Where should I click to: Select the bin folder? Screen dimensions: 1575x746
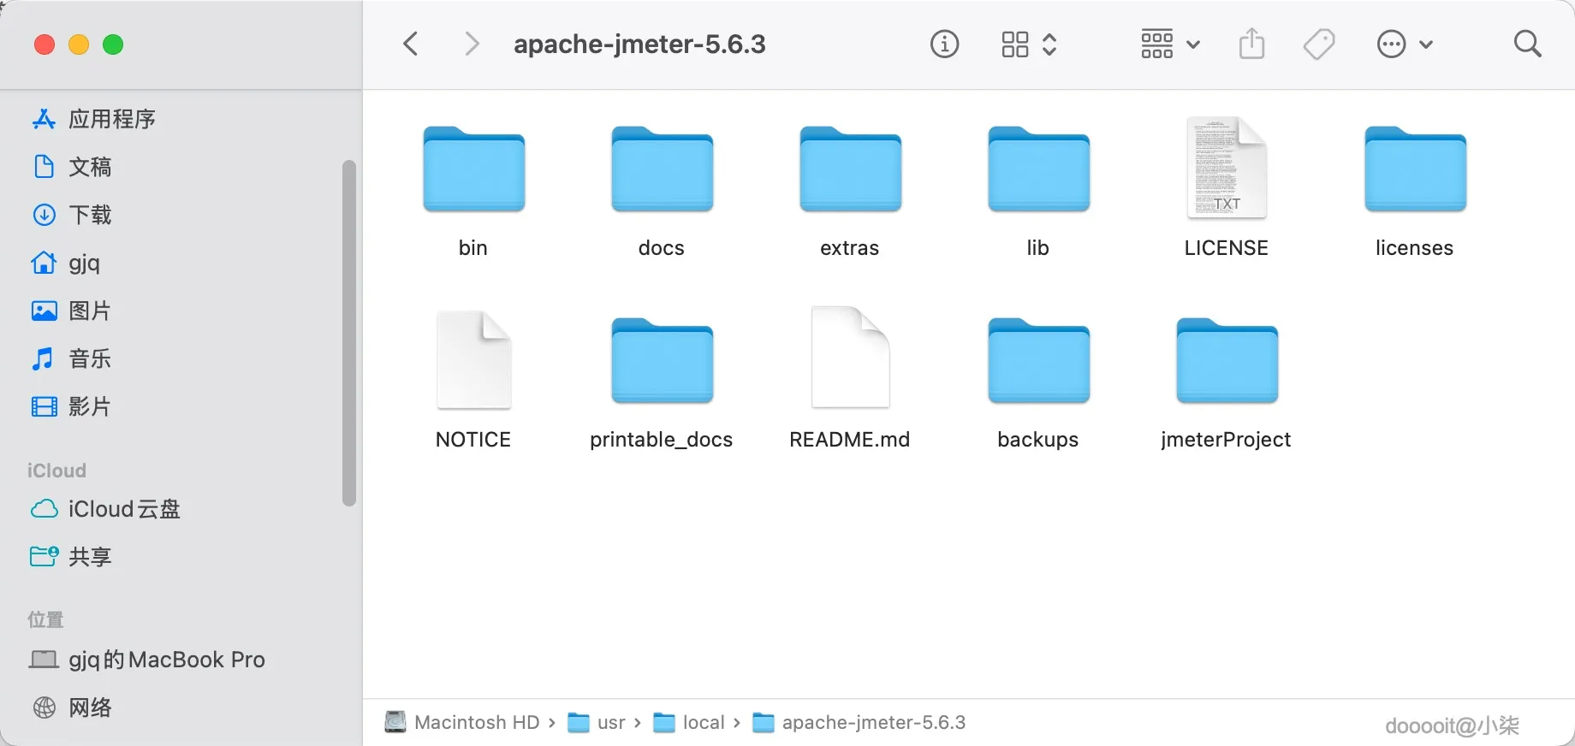473,169
